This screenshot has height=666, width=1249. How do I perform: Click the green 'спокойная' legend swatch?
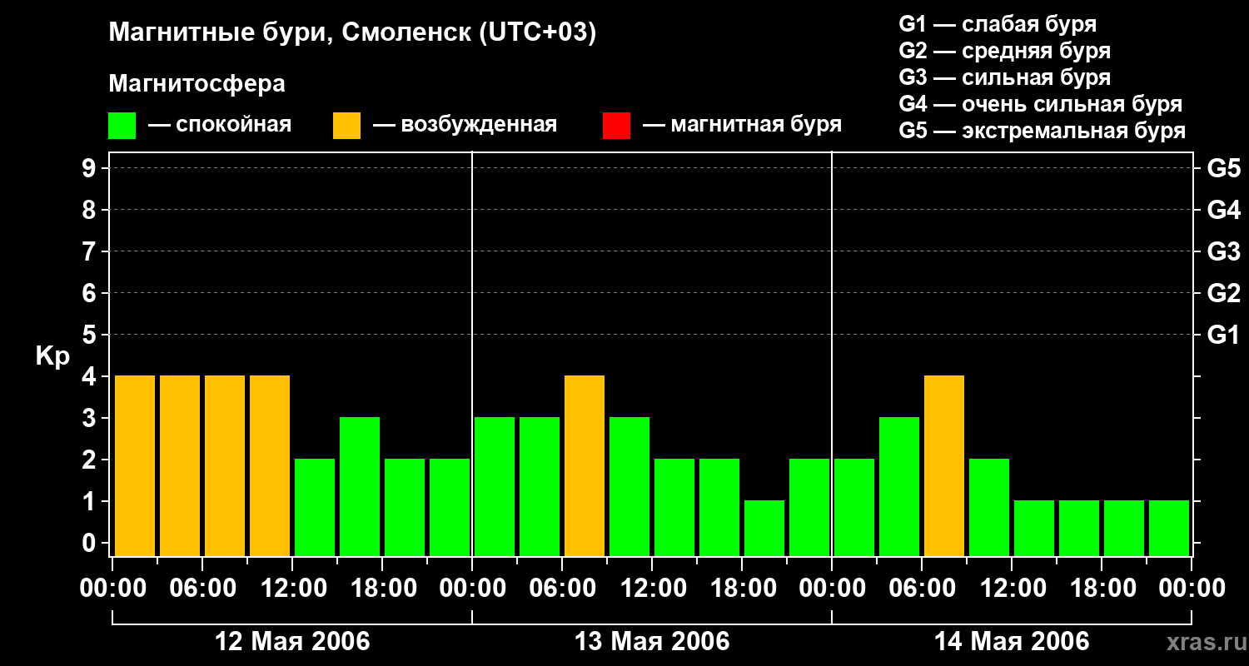122,126
